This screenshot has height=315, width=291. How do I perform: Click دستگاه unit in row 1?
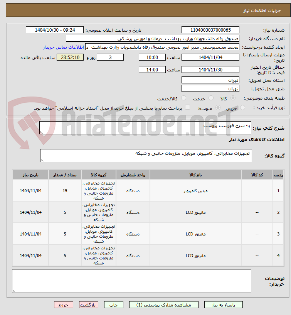coord(133,191)
